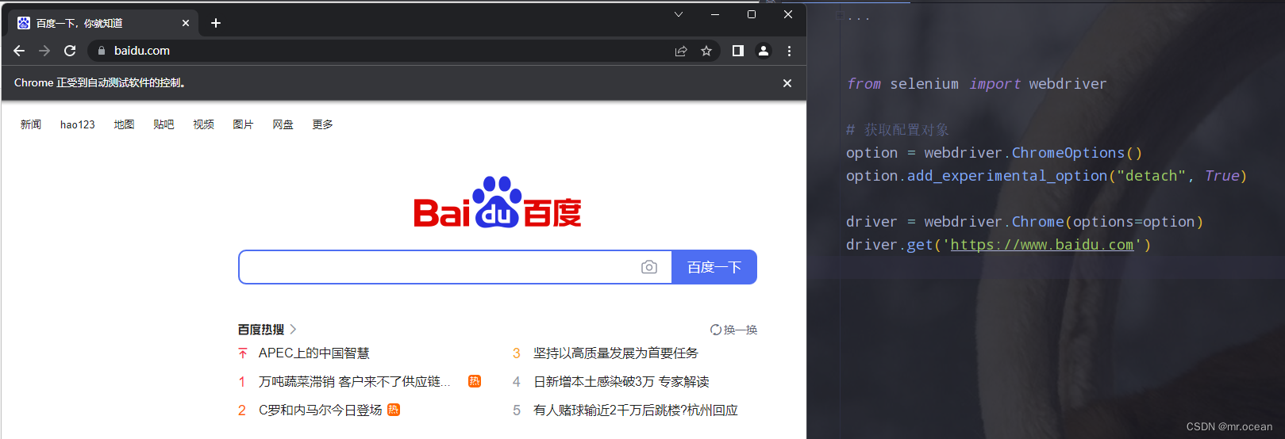Image resolution: width=1285 pixels, height=439 pixels.
Task: Click the 'webdriver.ChromeOptions()' code line
Action: [994, 153]
